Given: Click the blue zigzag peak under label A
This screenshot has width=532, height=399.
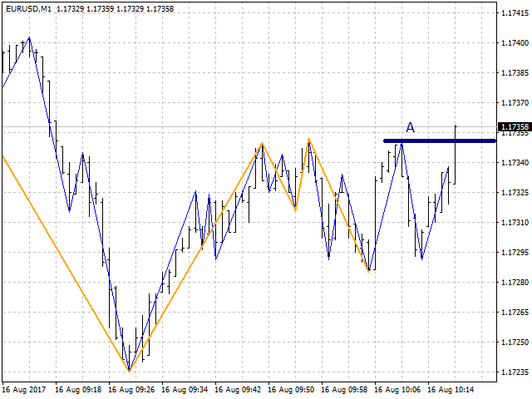Looking at the screenshot, I should [401, 144].
